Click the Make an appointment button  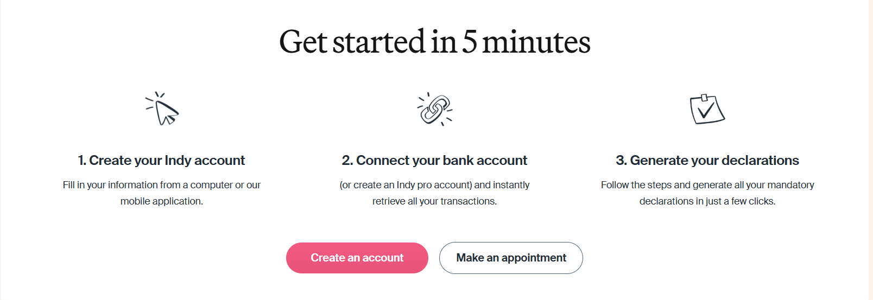(x=511, y=258)
